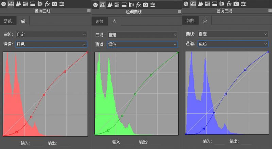This screenshot has width=272, height=149.
Task: Select Effects fx icon in red channel panel
Action: pos(47,4)
